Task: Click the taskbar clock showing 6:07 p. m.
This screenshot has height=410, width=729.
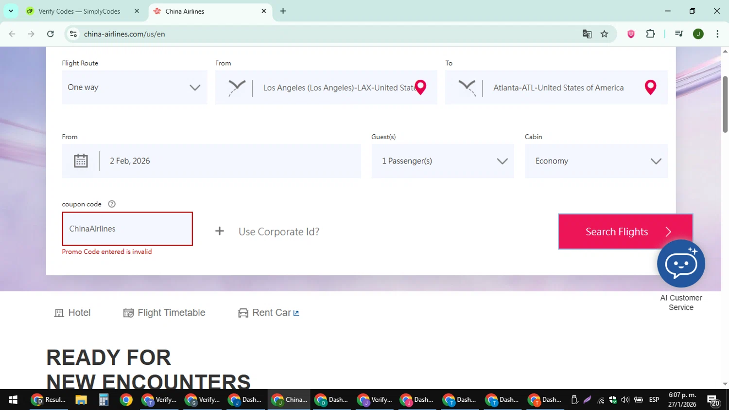Action: coord(682,400)
